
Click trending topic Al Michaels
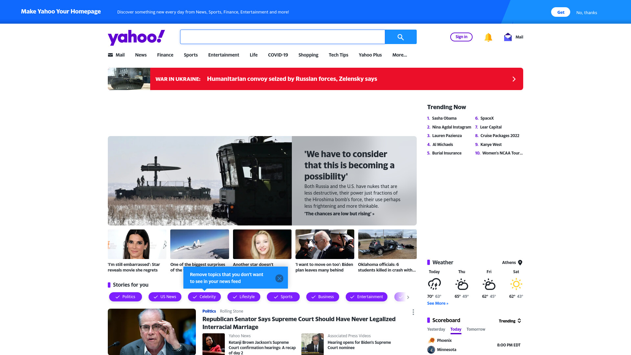tap(442, 145)
